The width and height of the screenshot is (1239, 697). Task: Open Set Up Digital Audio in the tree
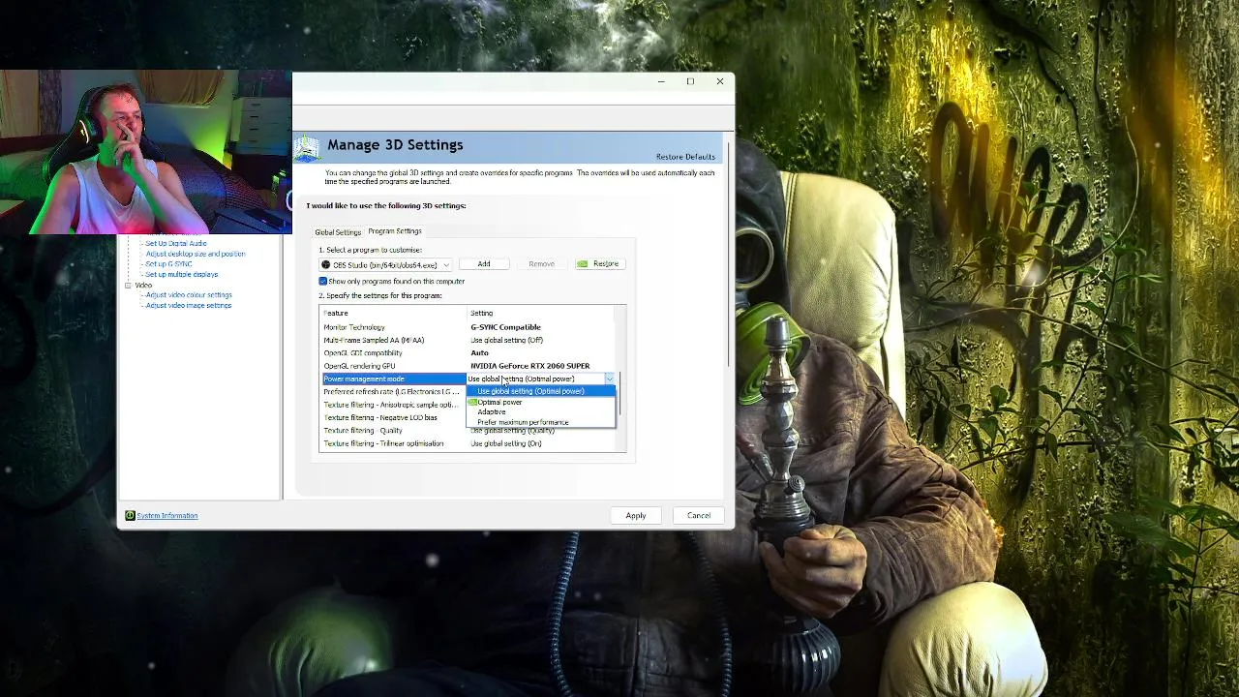176,243
